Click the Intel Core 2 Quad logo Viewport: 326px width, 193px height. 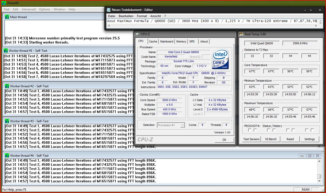point(220,59)
